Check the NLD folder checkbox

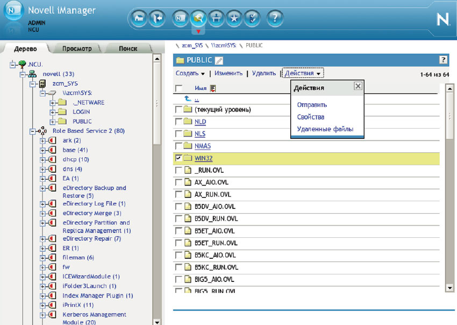click(x=178, y=122)
